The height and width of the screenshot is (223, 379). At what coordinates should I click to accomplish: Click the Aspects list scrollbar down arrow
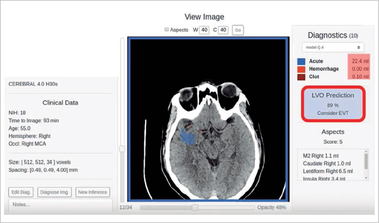[366, 177]
